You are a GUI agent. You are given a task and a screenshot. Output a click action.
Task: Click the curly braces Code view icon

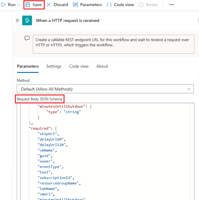tap(109, 5)
